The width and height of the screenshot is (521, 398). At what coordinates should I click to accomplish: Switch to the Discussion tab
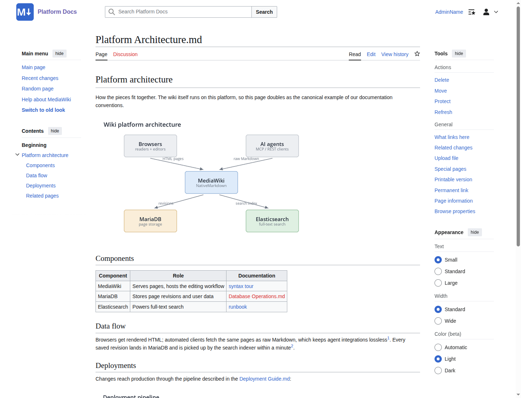tap(125, 54)
